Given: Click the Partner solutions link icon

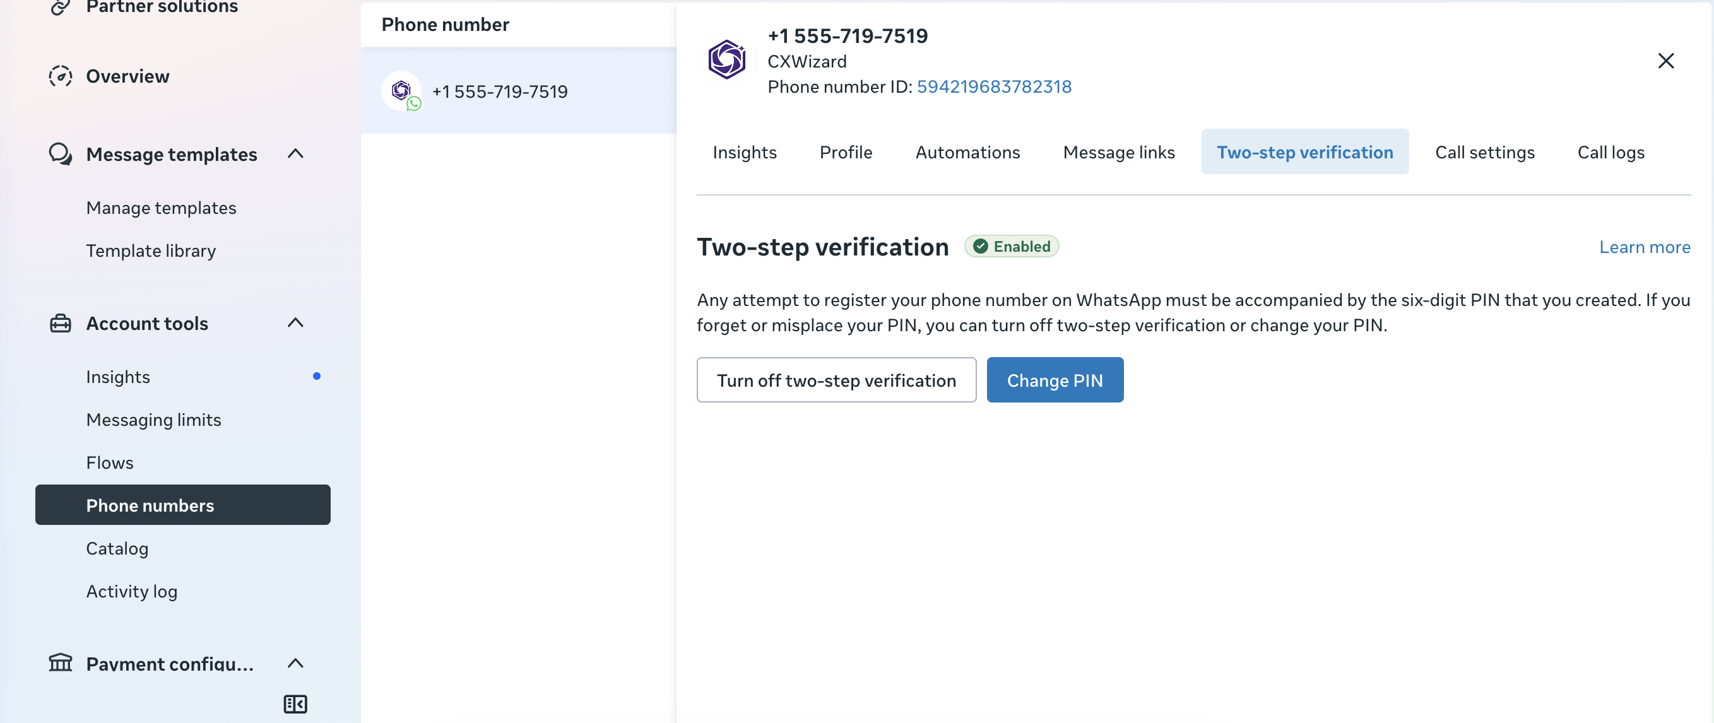Looking at the screenshot, I should point(61,7).
